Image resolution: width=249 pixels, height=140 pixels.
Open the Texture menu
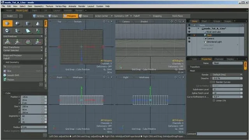tap(49, 6)
